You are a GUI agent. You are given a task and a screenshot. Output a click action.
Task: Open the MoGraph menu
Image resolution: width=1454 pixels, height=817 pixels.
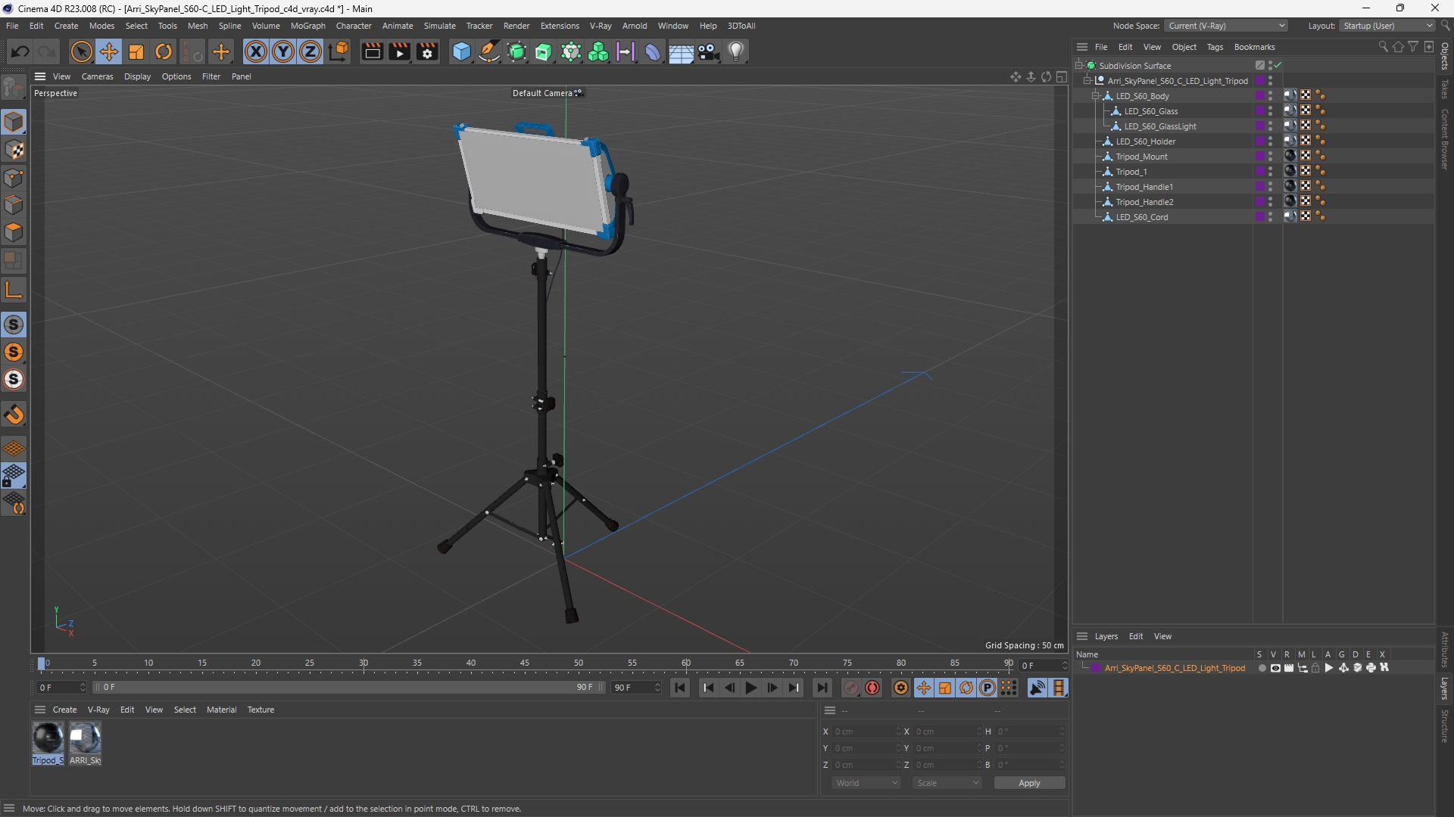pyautogui.click(x=307, y=26)
